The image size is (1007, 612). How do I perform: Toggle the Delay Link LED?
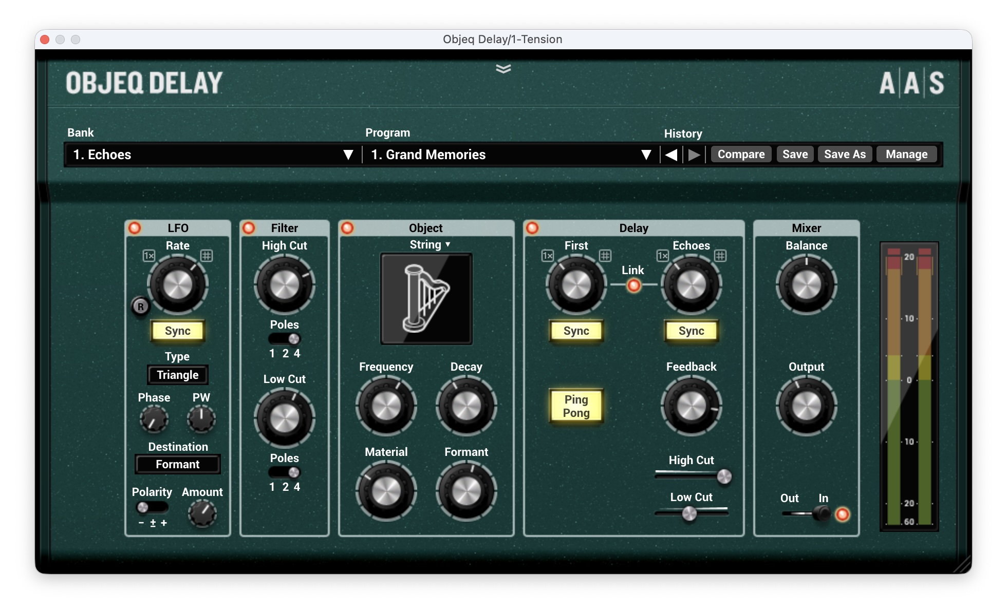633,285
